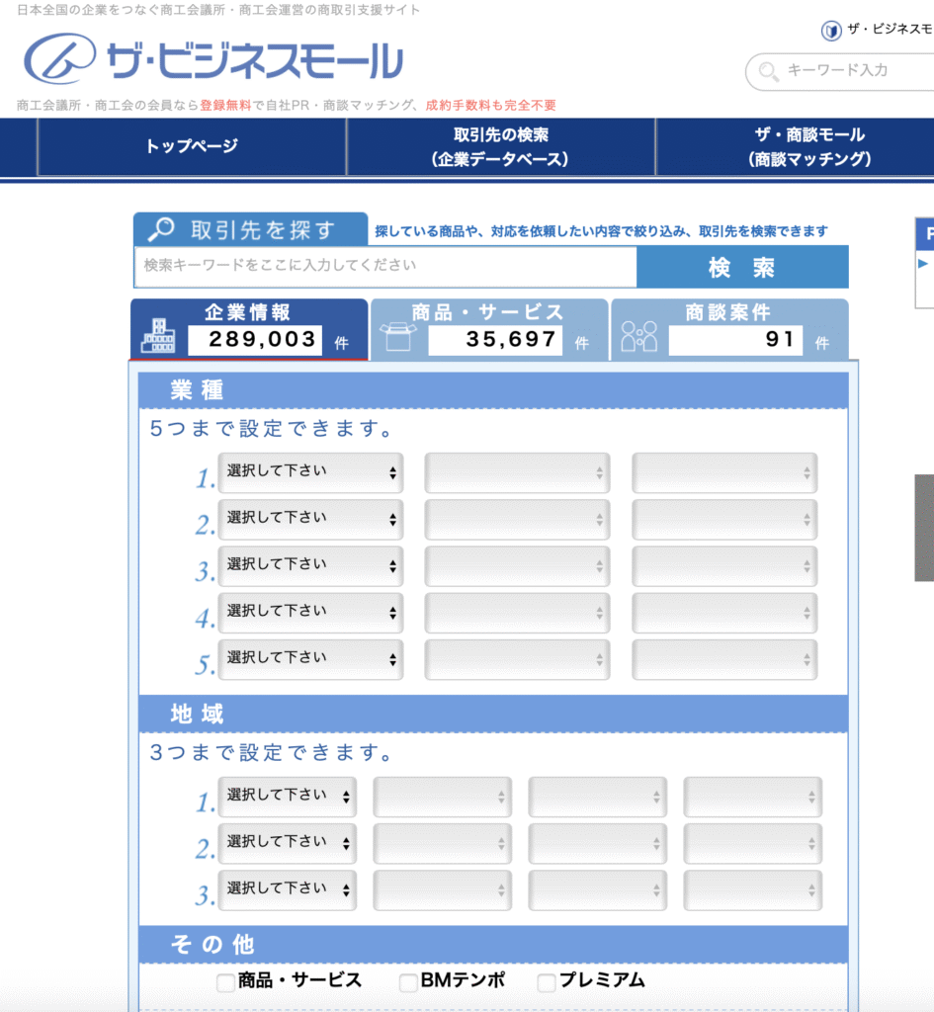Open 業種 row 5 first dropdown

(310, 659)
